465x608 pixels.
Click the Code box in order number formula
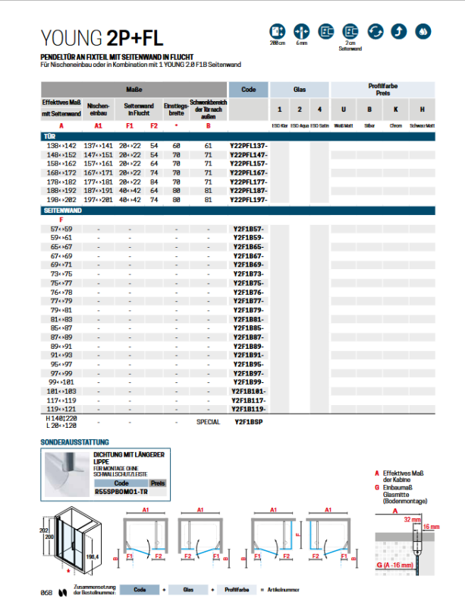[x=140, y=590]
